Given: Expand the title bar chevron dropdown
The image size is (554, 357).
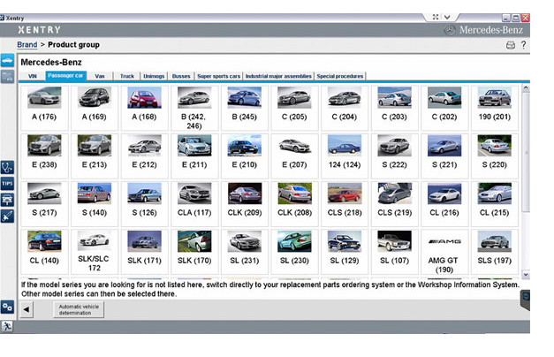Looking at the screenshot, I should 447,17.
